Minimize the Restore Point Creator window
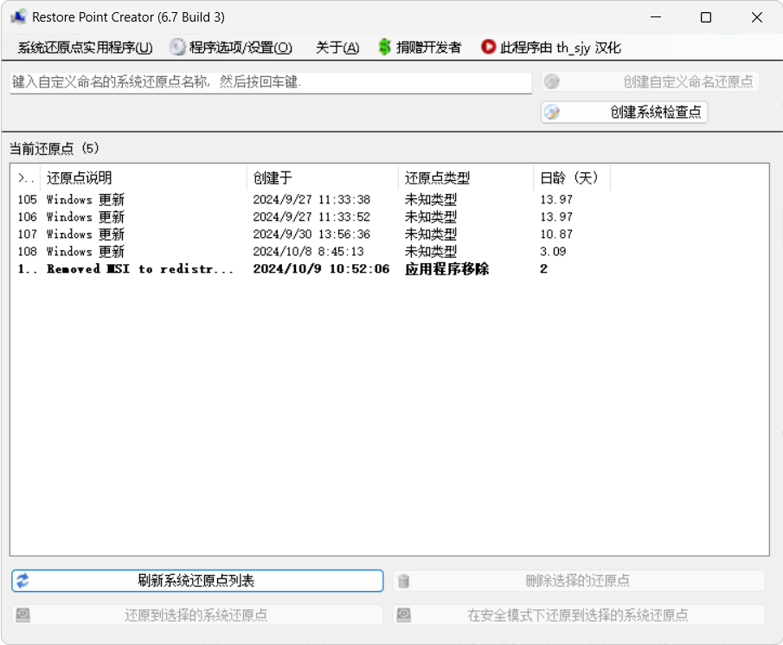This screenshot has height=645, width=783. click(x=656, y=17)
